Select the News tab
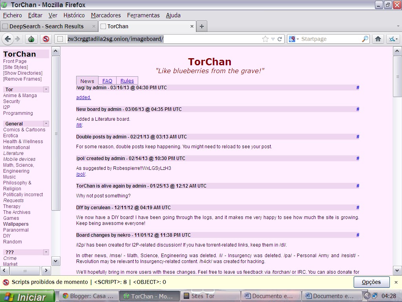402x302 pixels. [87, 81]
